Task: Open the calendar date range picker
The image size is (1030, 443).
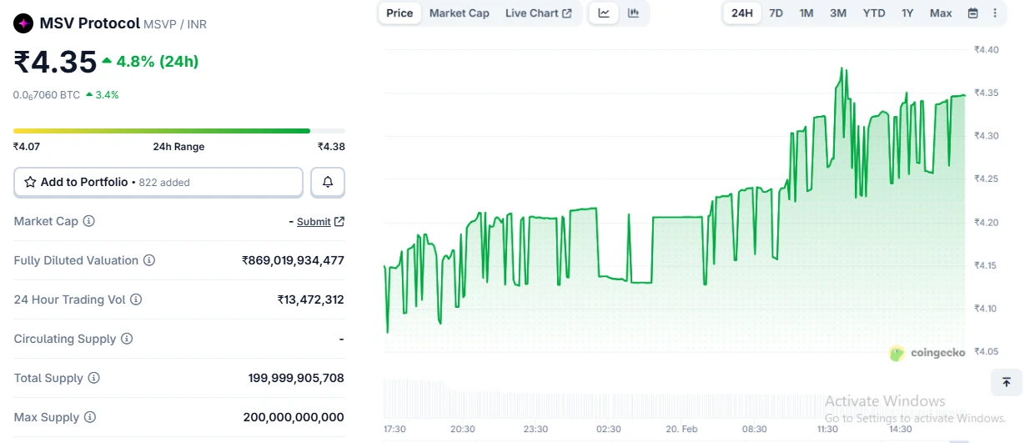Action: click(x=972, y=13)
